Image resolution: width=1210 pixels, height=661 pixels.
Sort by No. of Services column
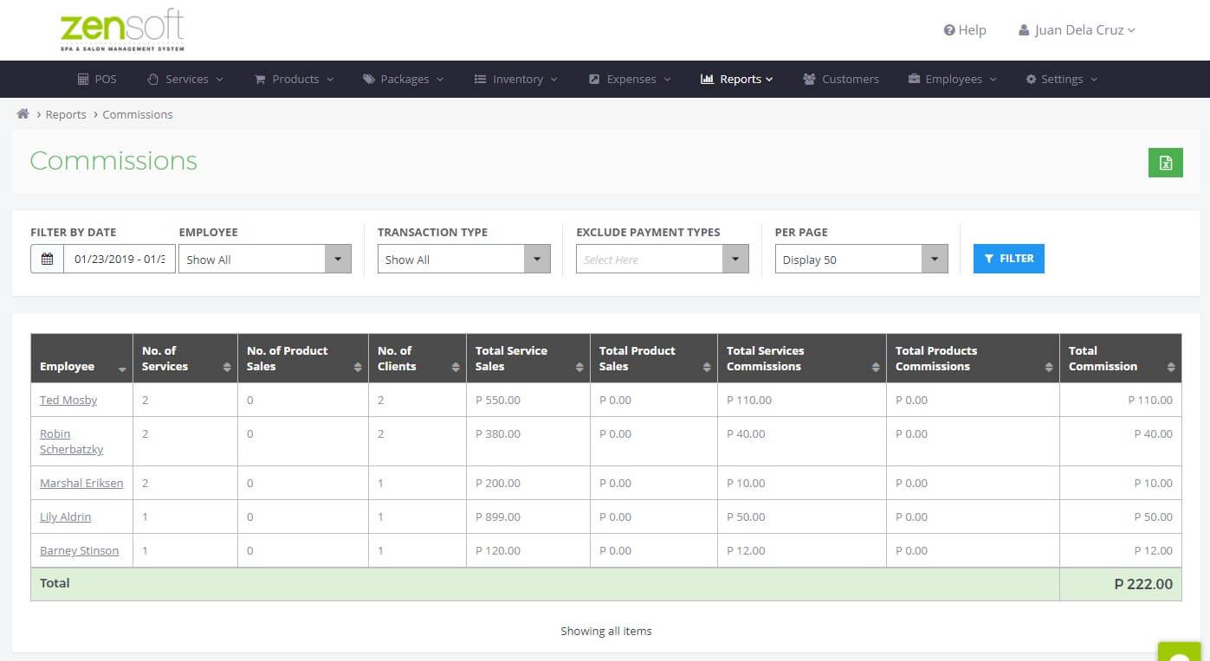tap(185, 358)
